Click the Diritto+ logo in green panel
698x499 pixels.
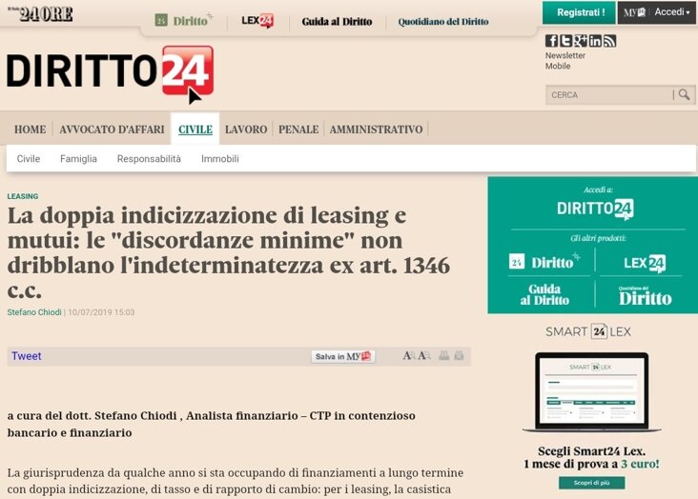[544, 262]
